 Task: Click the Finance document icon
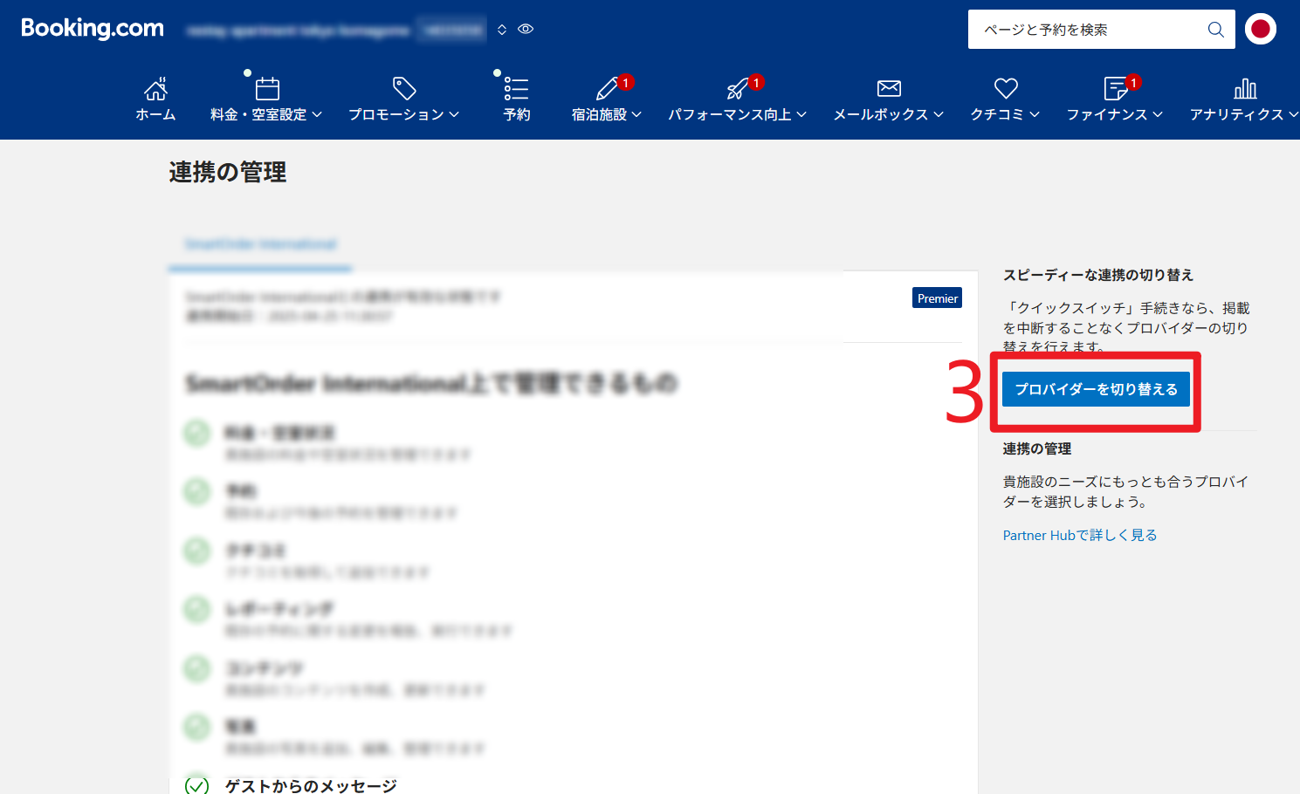(1115, 88)
